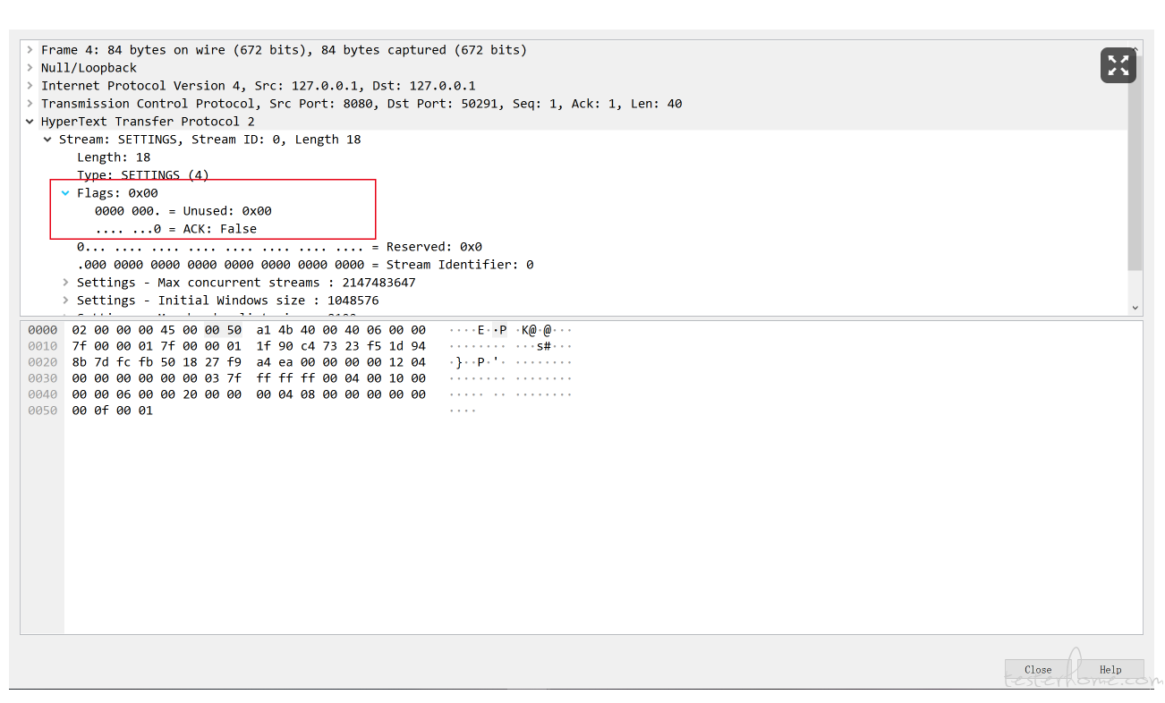The height and width of the screenshot is (703, 1165).
Task: Expand the Frame 4 tree row
Action: [x=30, y=50]
